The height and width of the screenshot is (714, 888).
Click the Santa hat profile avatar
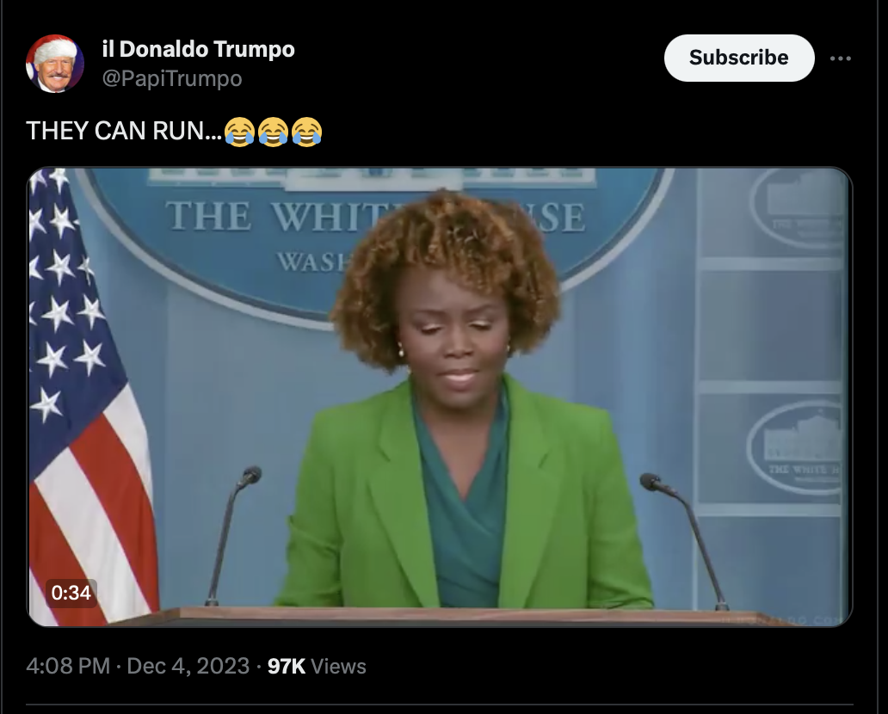point(55,64)
